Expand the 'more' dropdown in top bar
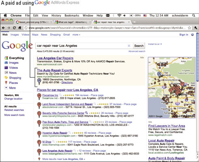The width and height of the screenshot is (199, 162). (x=76, y=35)
